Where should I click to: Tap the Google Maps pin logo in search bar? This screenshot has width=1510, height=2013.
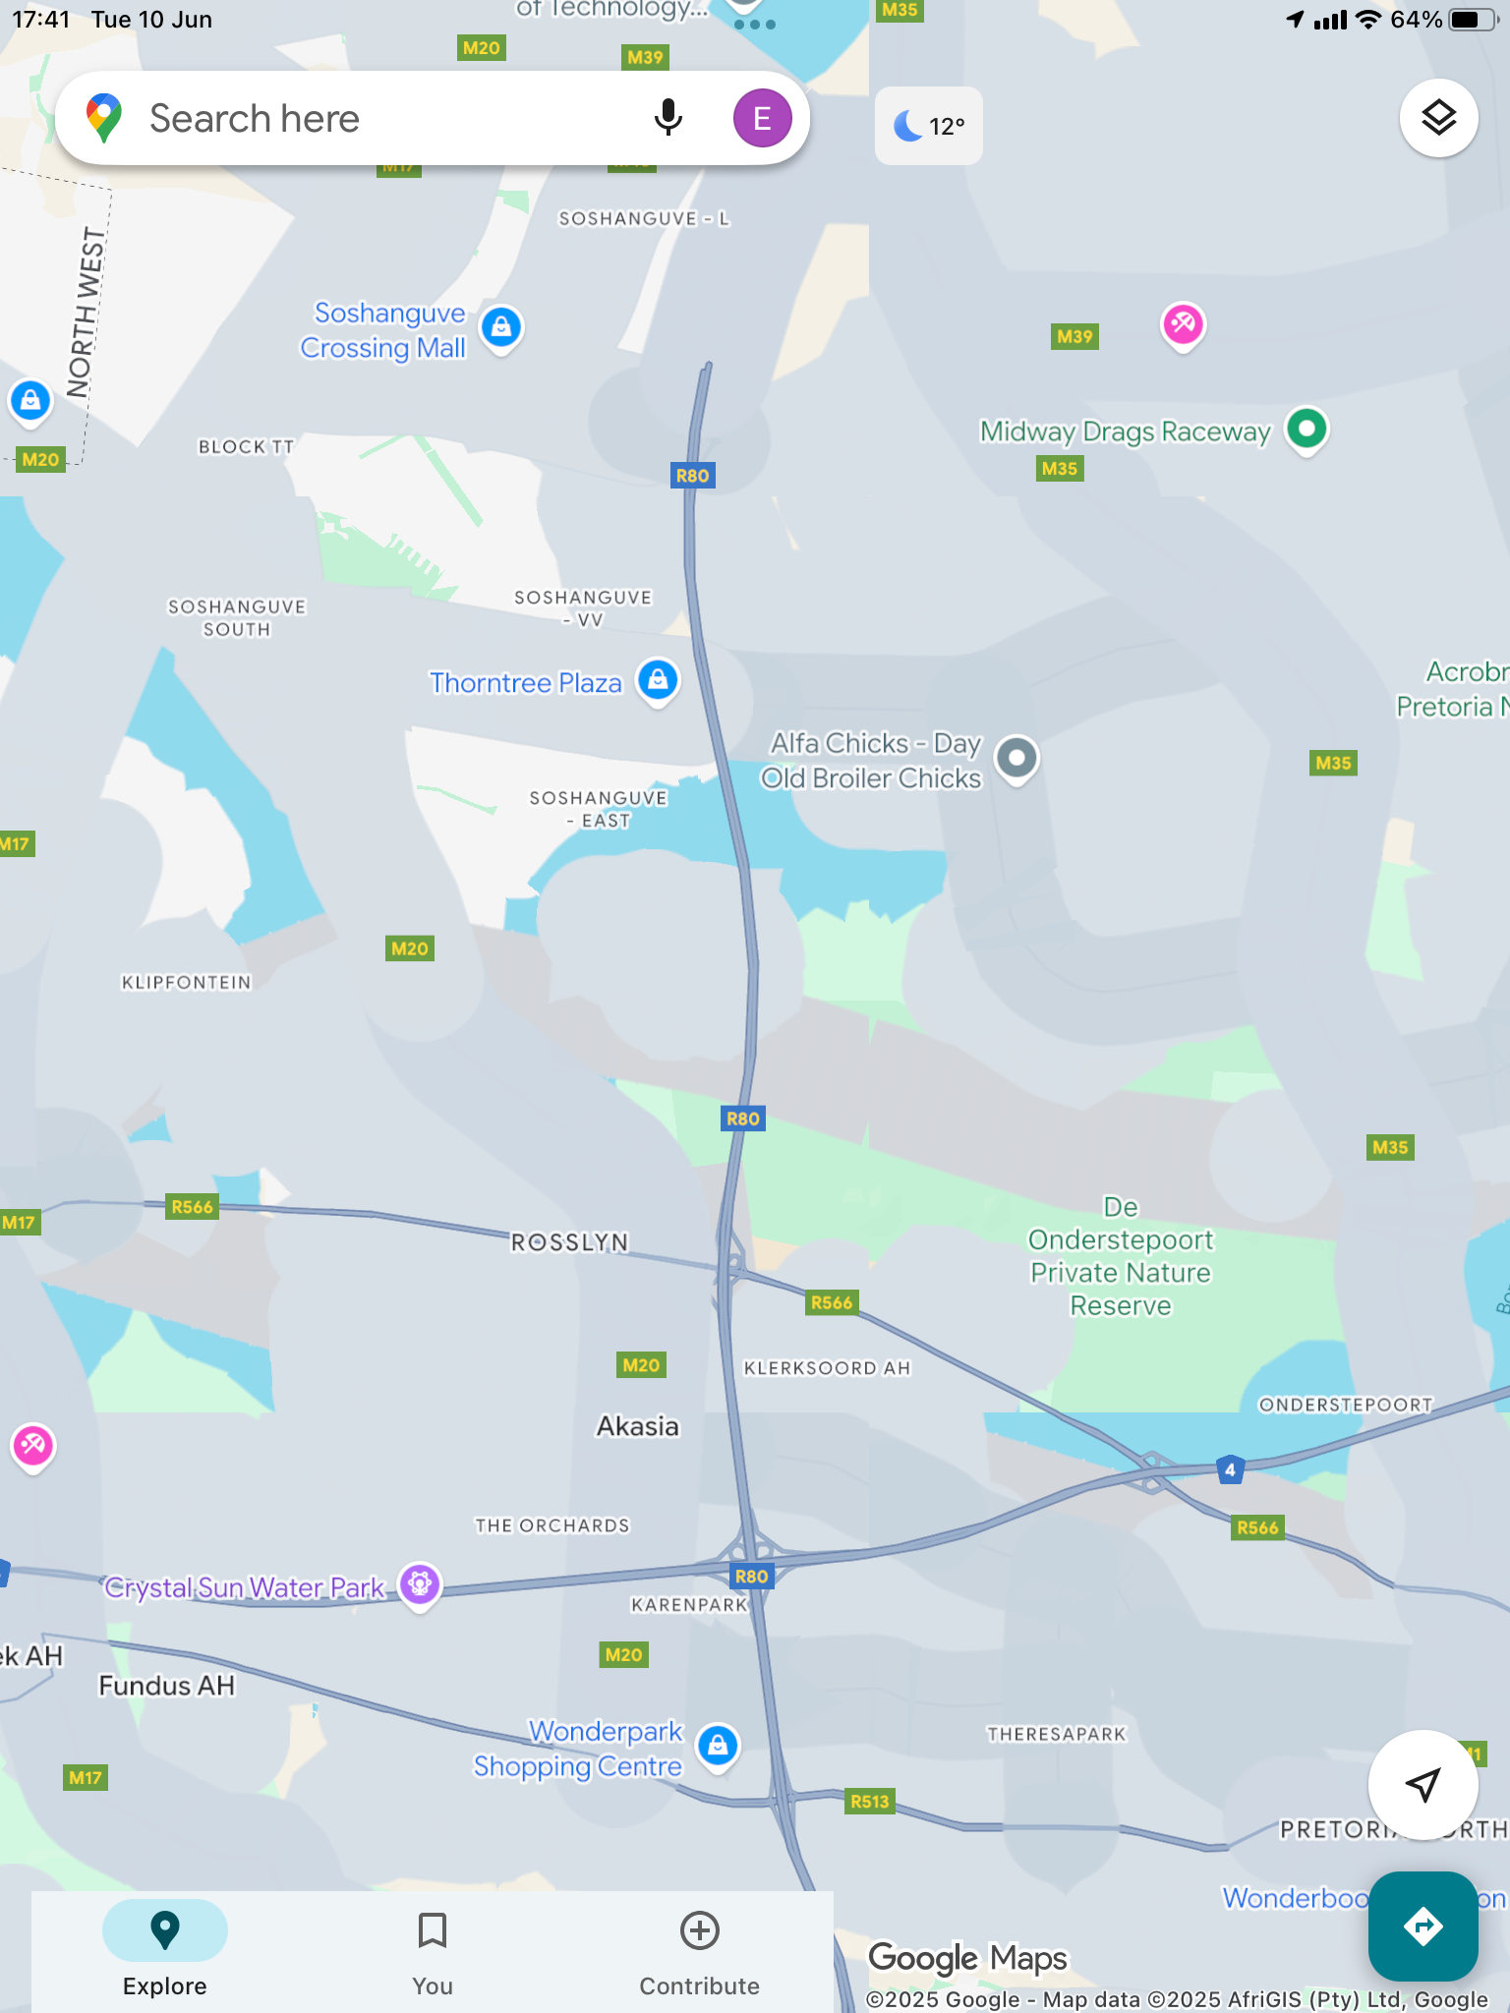coord(104,118)
